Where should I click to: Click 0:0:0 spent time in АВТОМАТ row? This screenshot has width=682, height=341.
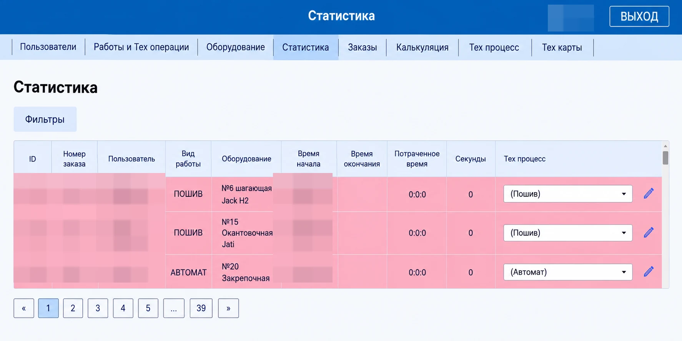click(x=417, y=272)
